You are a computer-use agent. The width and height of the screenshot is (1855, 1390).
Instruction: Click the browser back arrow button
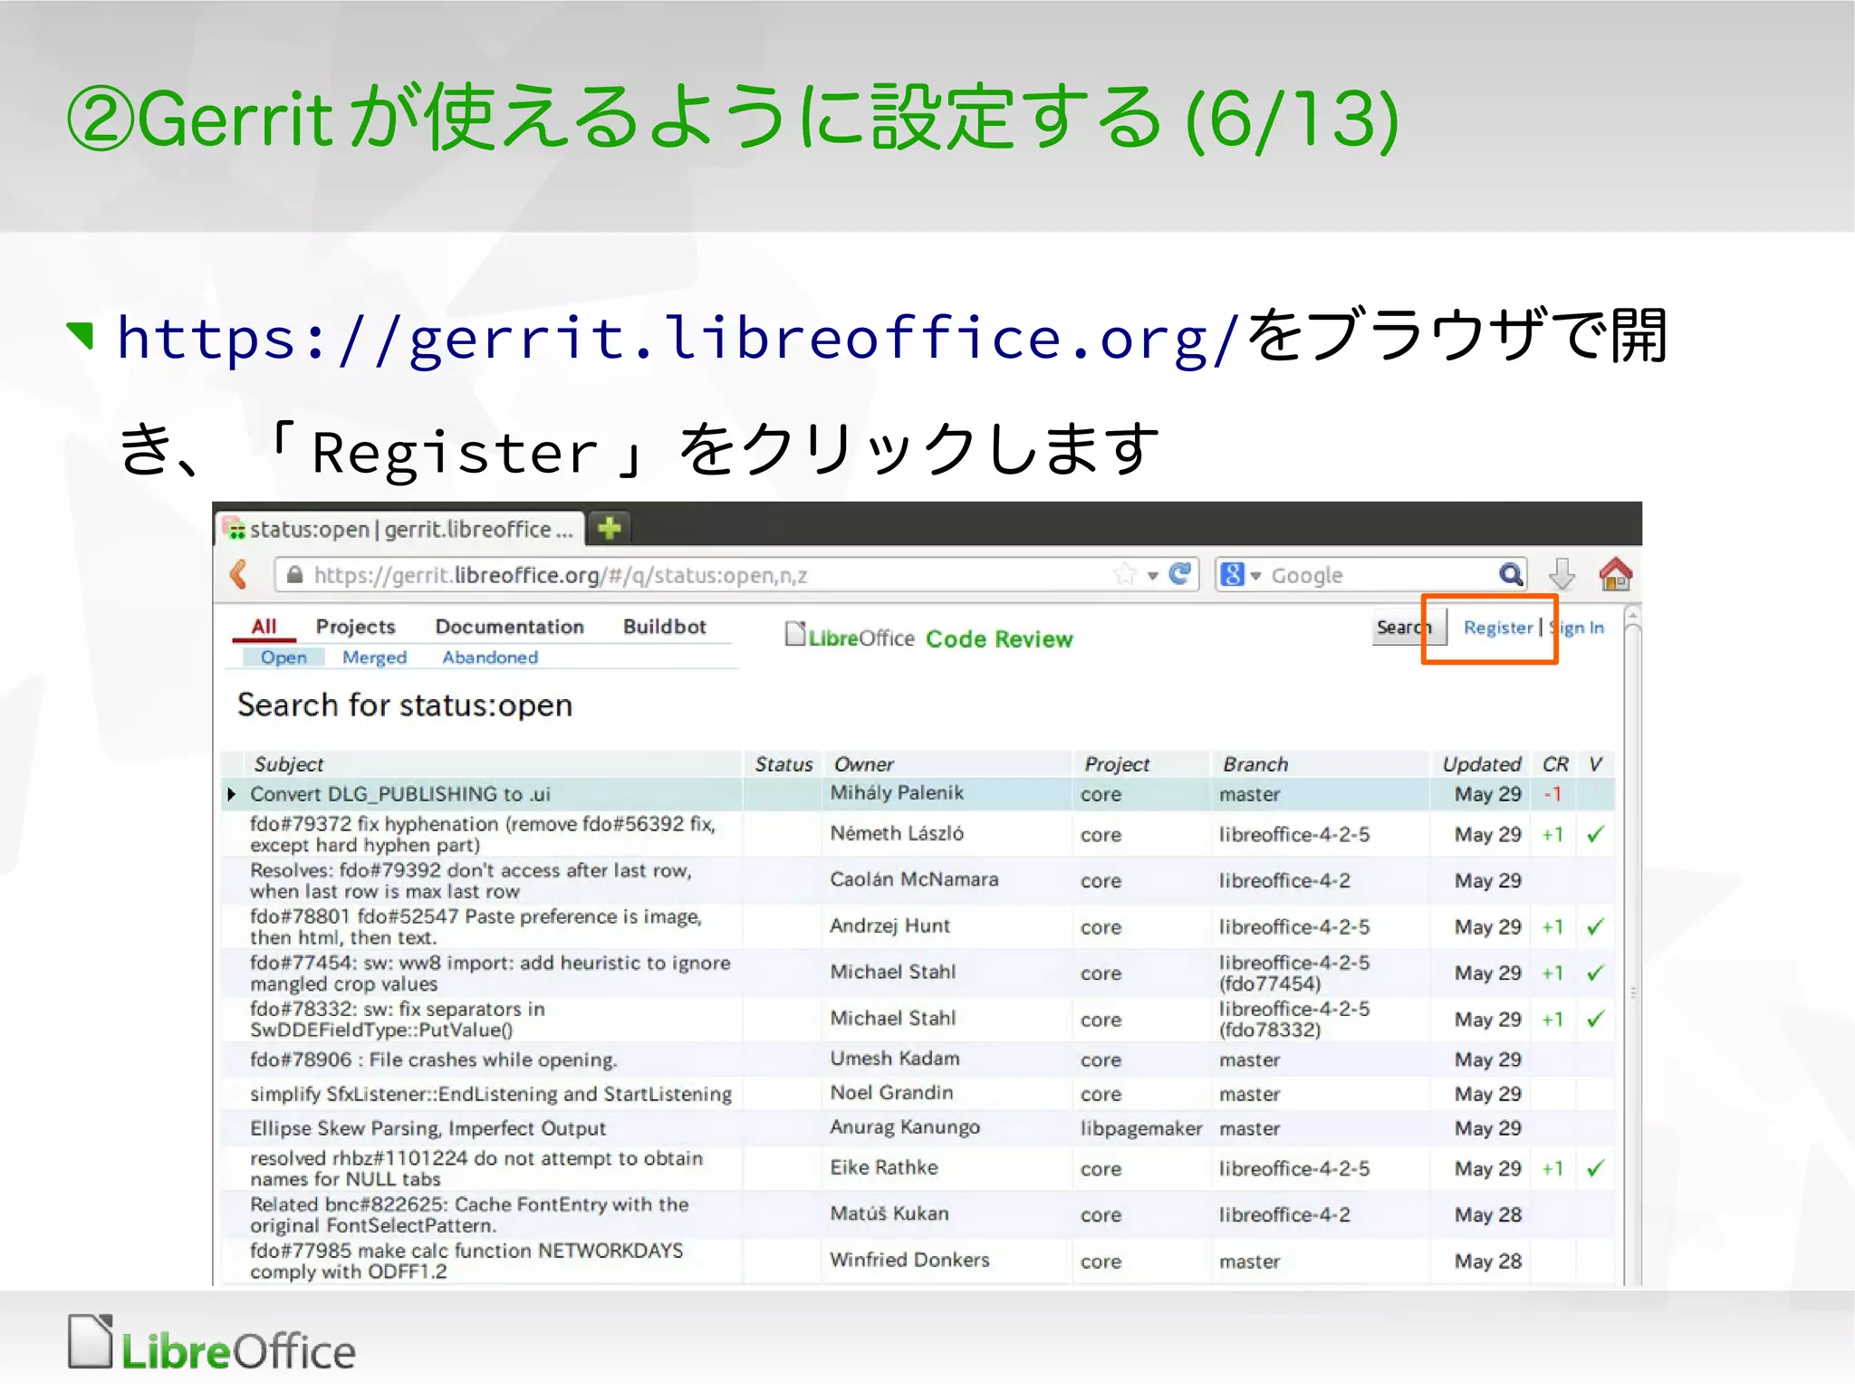tap(239, 574)
